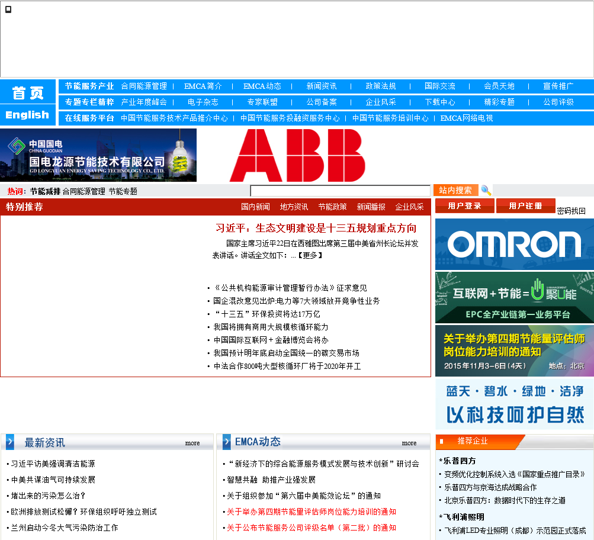Open 专家联盟 menu item
The image size is (594, 540).
(x=262, y=102)
